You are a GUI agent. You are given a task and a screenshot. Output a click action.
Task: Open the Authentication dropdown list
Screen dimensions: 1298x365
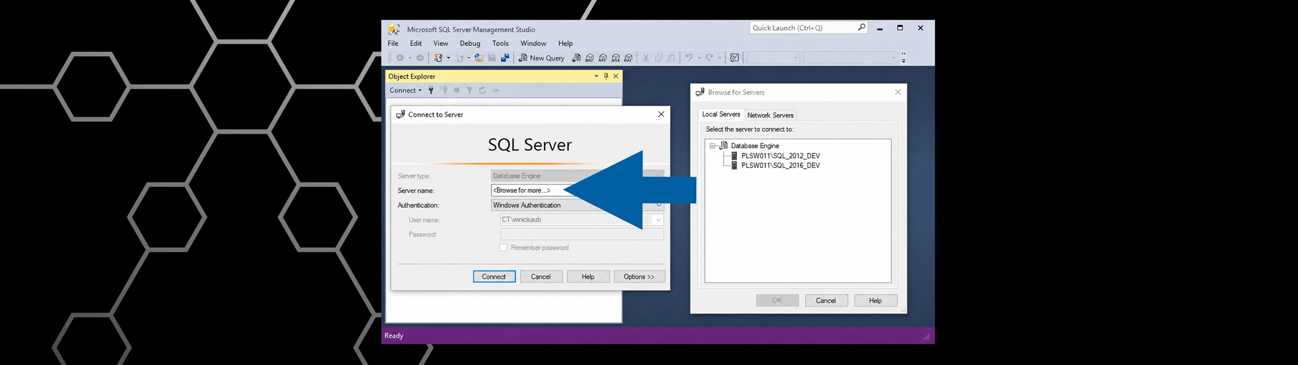(x=659, y=205)
